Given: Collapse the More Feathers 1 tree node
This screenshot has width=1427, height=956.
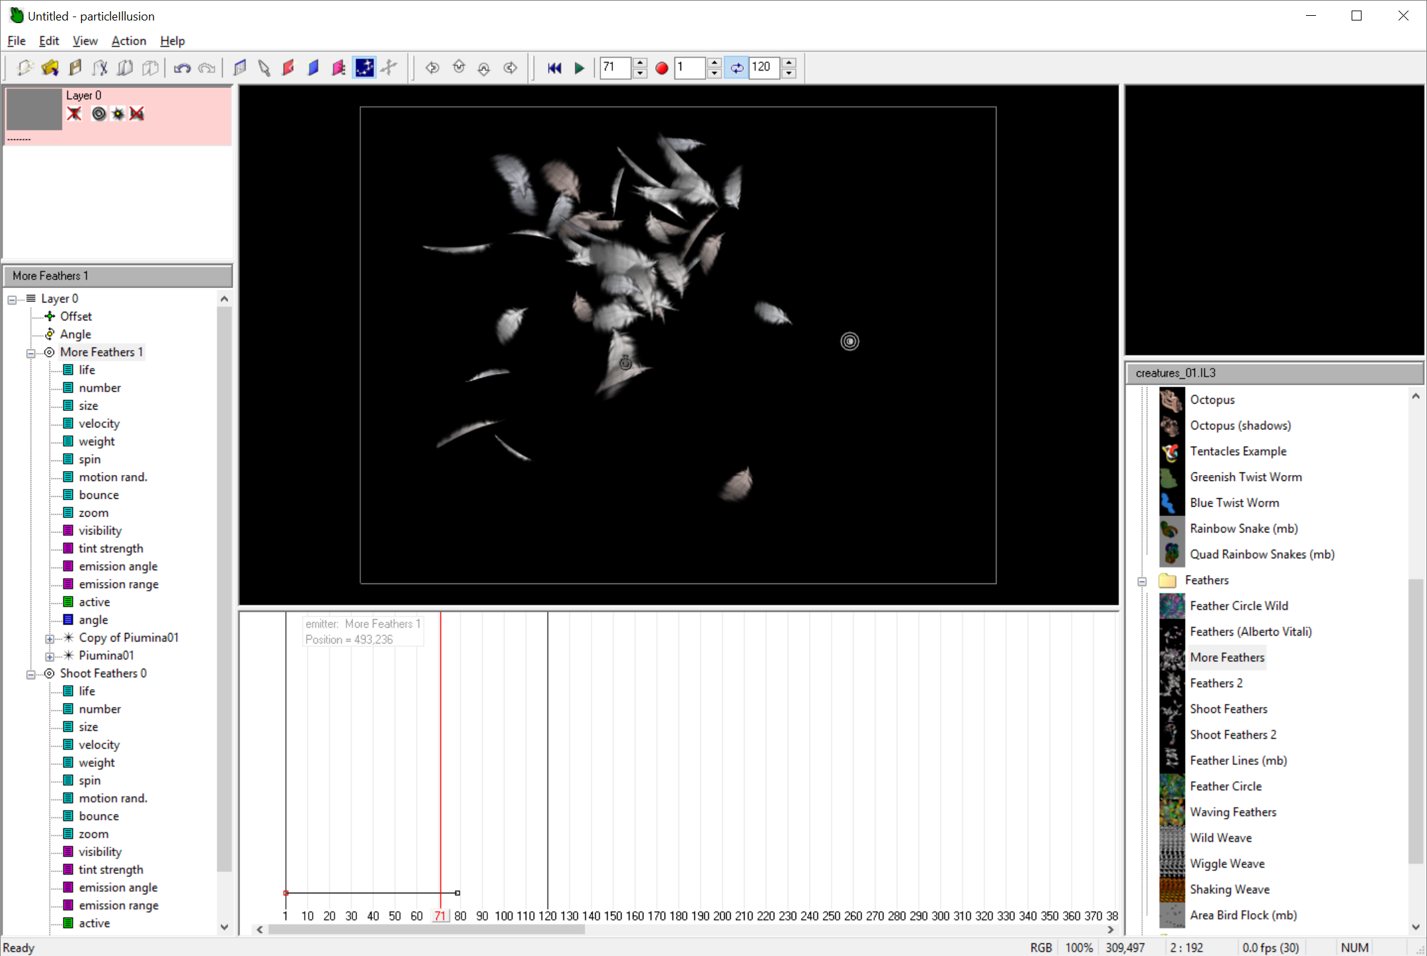Looking at the screenshot, I should [30, 353].
